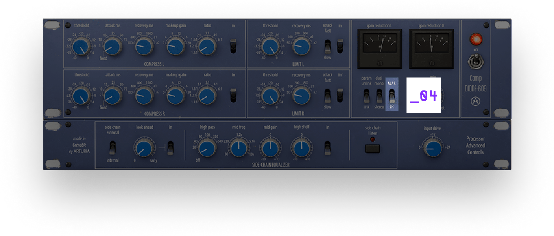Adjust the high shelf knob

(301, 148)
